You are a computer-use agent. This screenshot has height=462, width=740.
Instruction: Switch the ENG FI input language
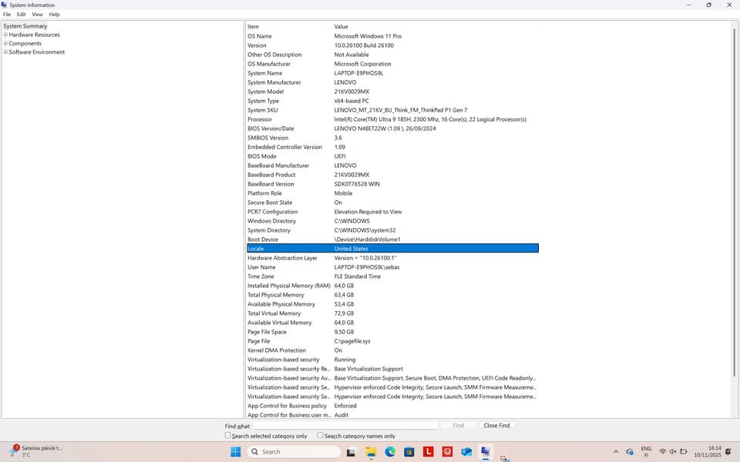coord(646,452)
